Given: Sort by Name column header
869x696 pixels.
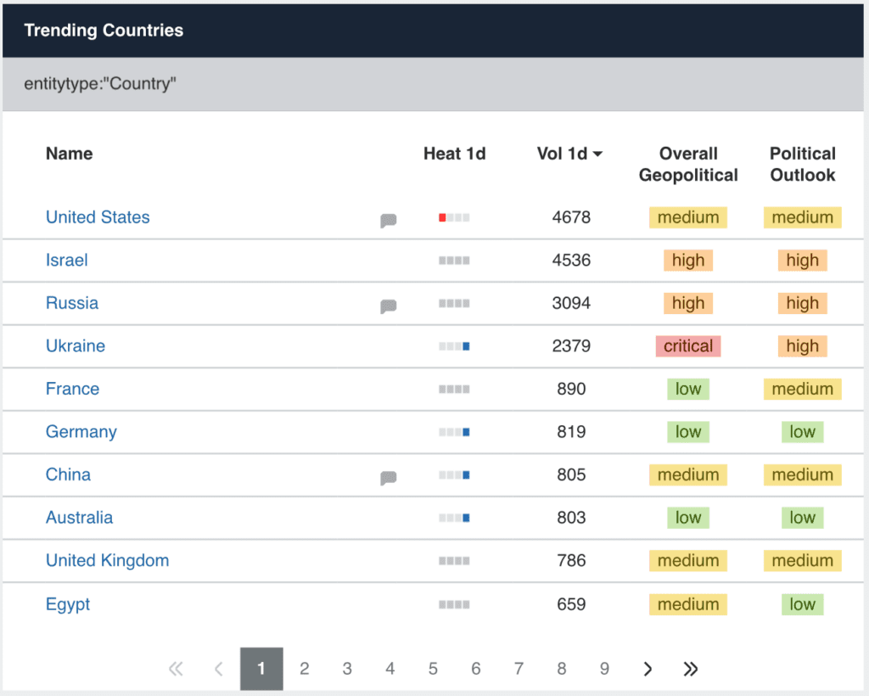Looking at the screenshot, I should [x=69, y=154].
